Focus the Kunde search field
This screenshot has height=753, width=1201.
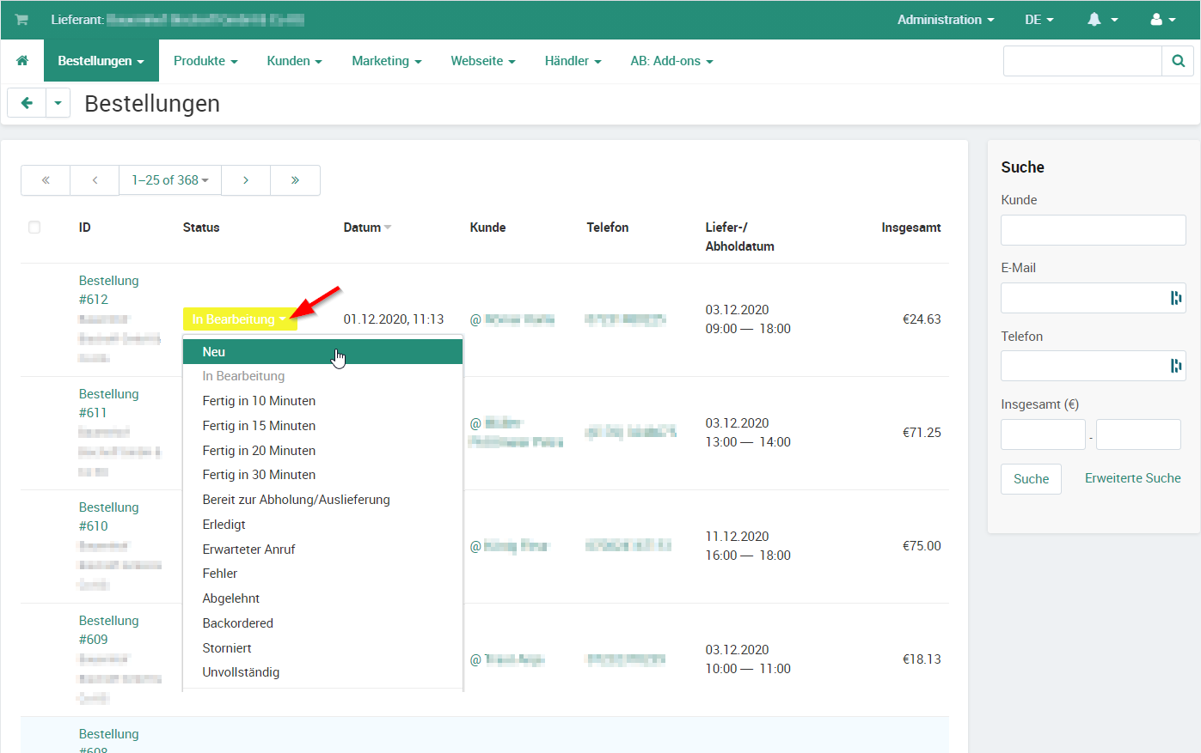1093,230
